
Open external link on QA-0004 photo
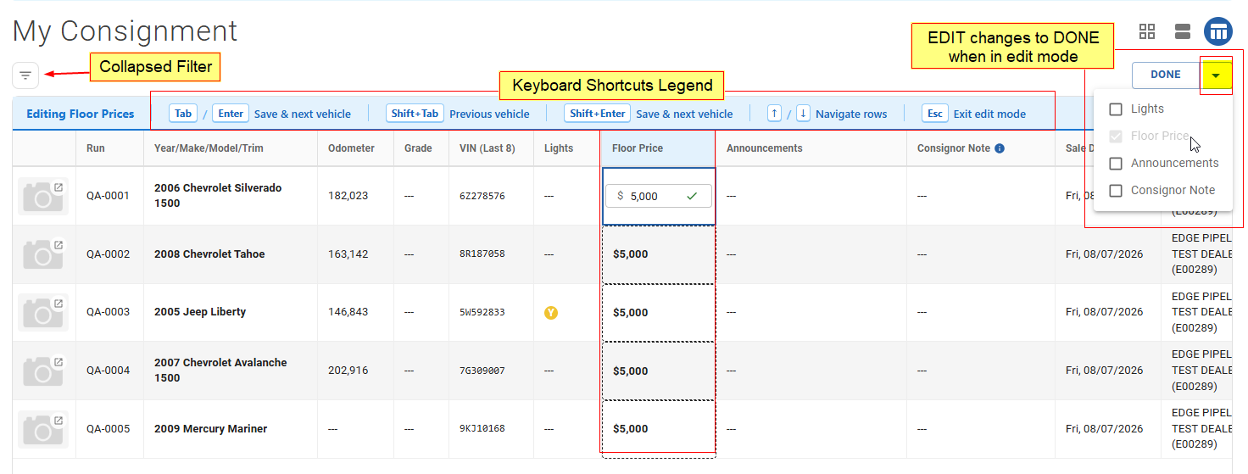click(x=58, y=362)
